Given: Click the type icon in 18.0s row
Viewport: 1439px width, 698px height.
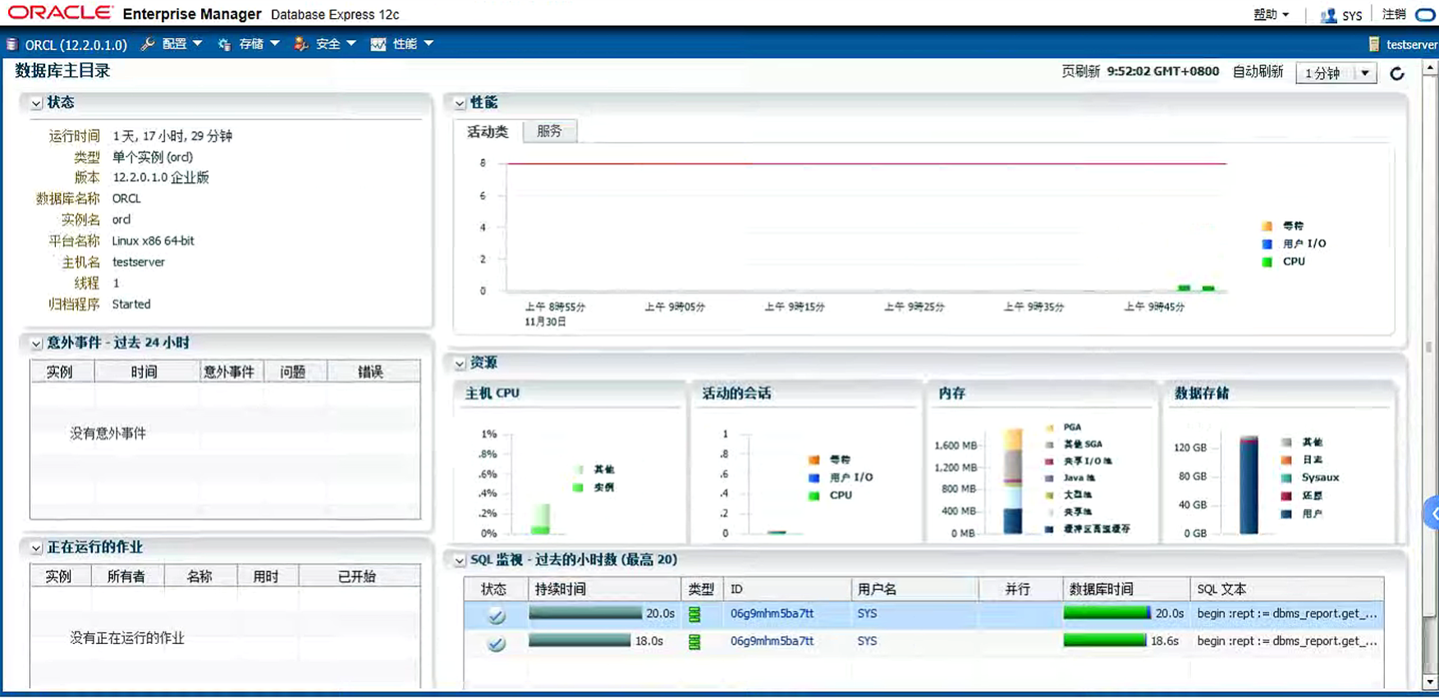Looking at the screenshot, I should 694,642.
